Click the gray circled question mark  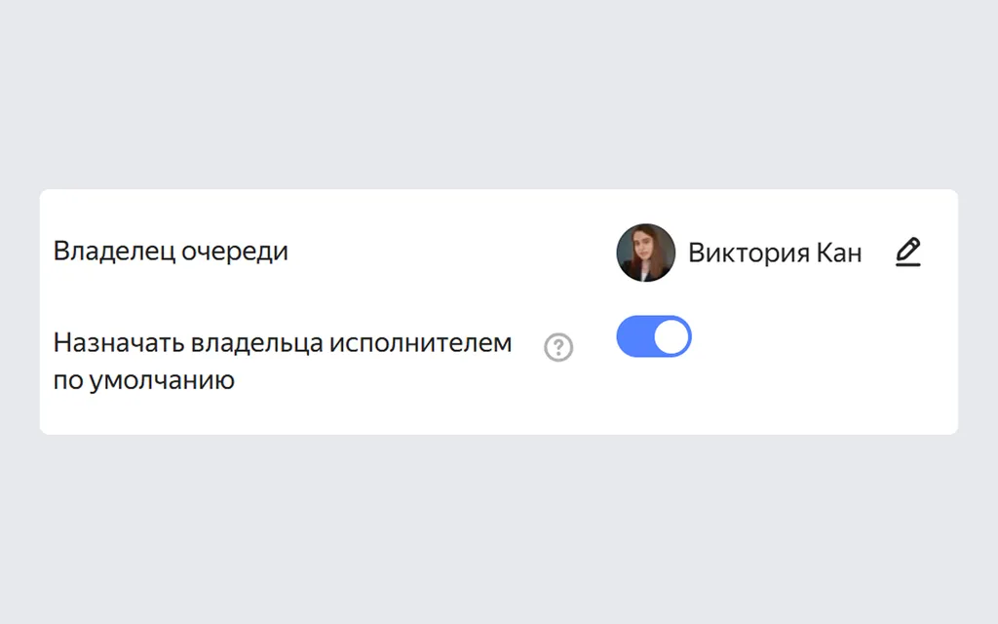(558, 348)
